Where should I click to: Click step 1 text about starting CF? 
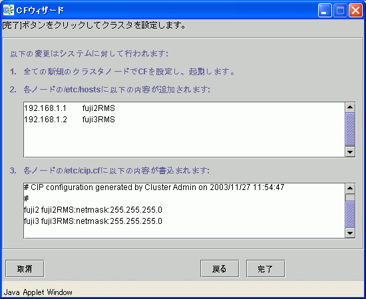(122, 72)
